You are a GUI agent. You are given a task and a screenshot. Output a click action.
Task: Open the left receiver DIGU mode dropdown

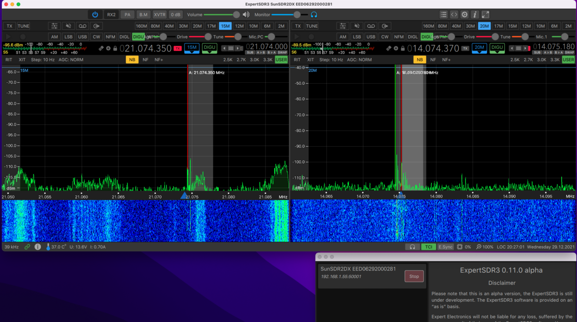(x=210, y=48)
